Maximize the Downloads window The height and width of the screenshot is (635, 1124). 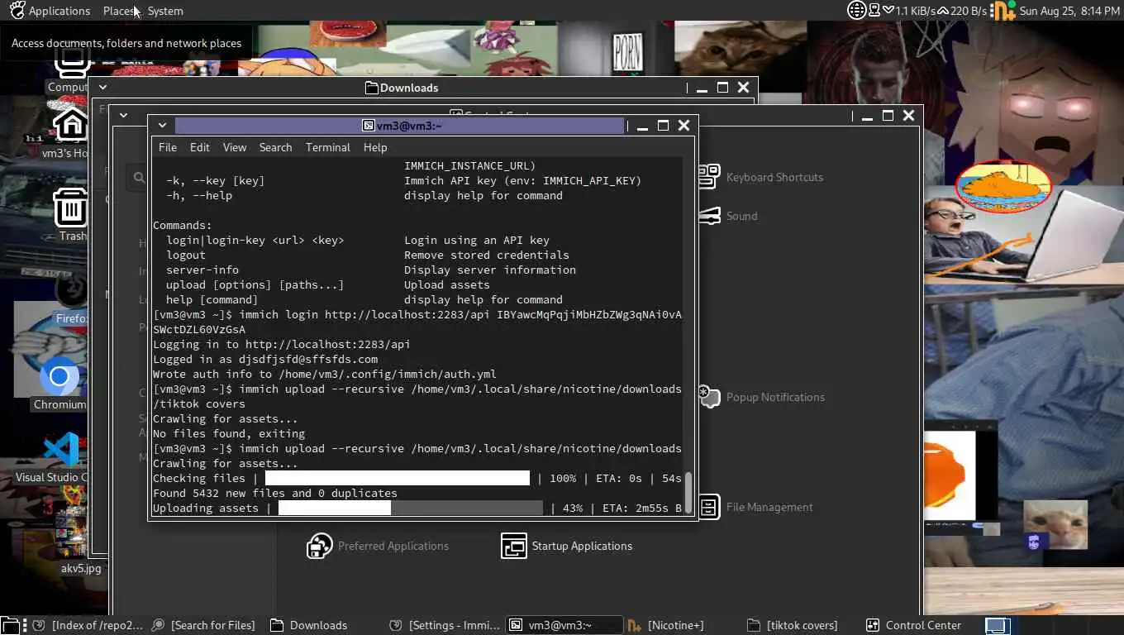(x=722, y=88)
